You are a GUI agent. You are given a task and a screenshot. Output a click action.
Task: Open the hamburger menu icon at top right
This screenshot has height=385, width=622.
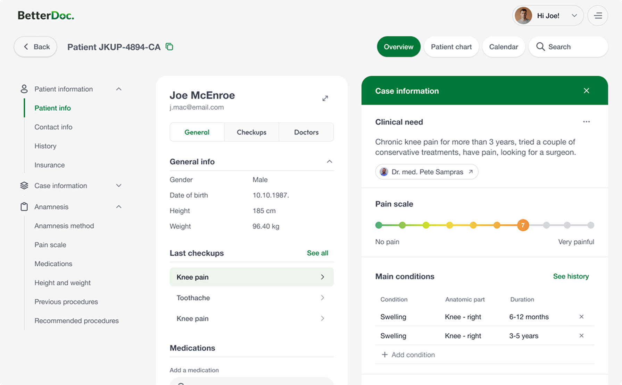coord(598,16)
